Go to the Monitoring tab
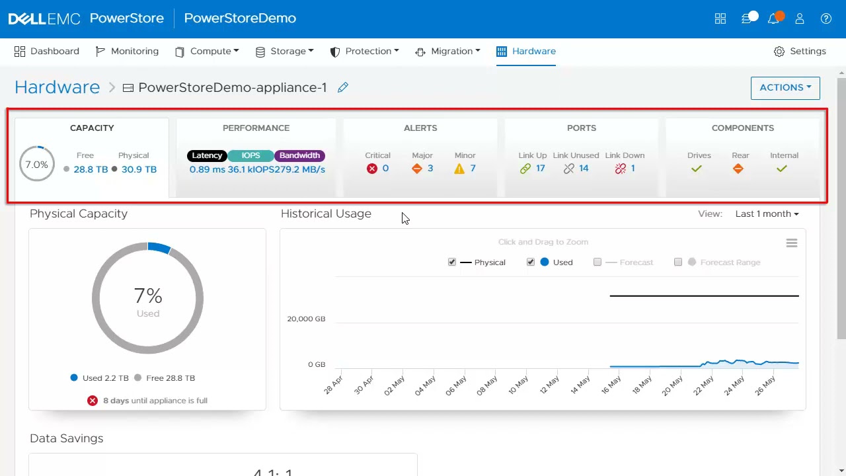The width and height of the screenshot is (846, 476). [x=127, y=52]
